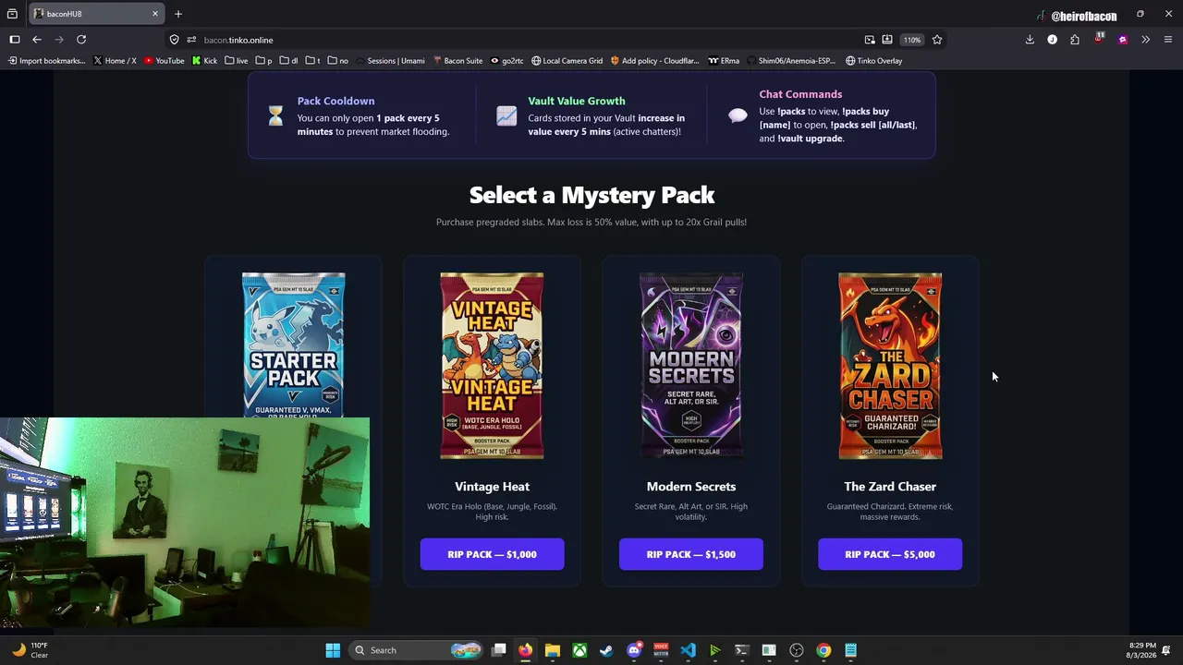The width and height of the screenshot is (1183, 665).
Task: Open the Firefox application menu
Action: tap(1168, 40)
